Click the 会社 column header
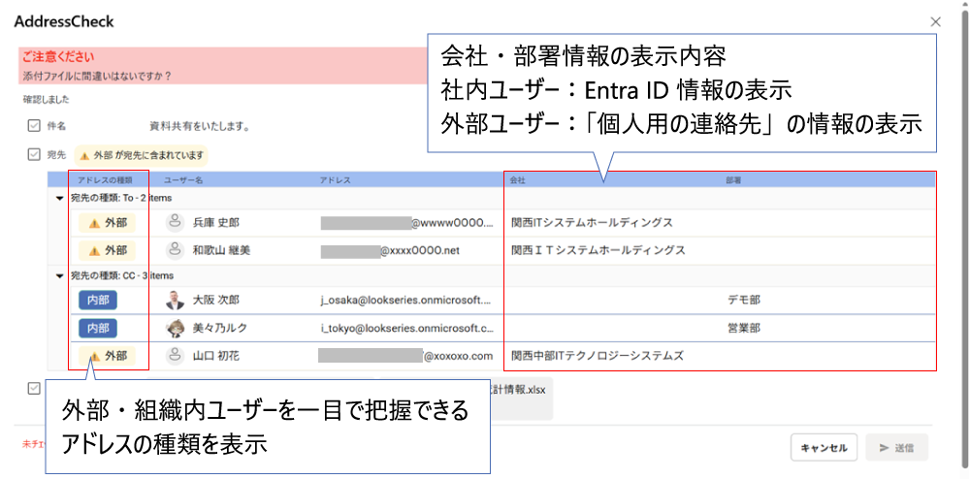 pyautogui.click(x=517, y=179)
